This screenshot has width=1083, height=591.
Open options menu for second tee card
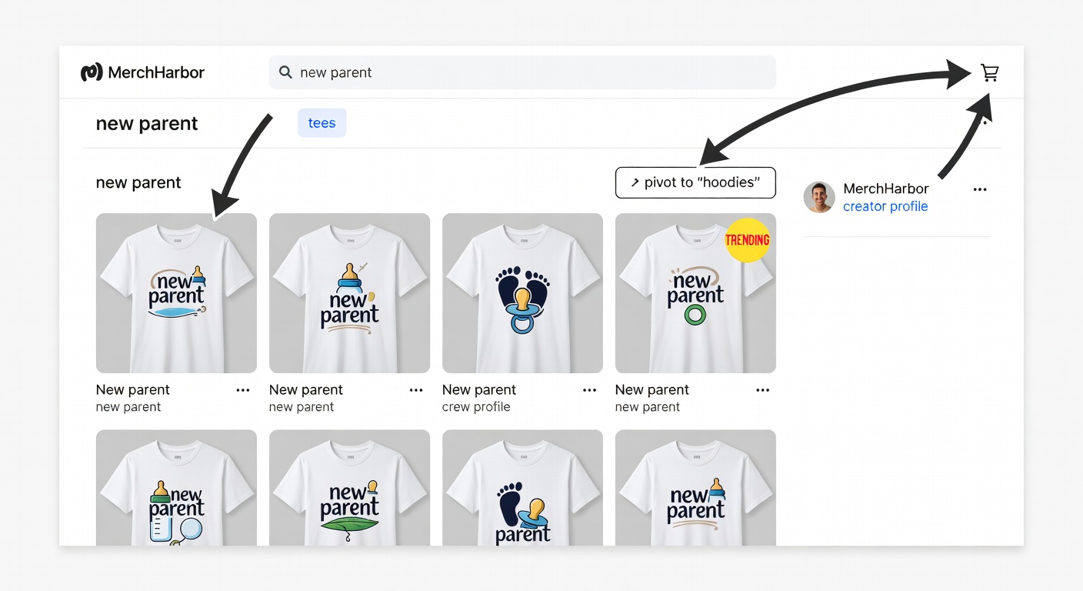tap(415, 390)
